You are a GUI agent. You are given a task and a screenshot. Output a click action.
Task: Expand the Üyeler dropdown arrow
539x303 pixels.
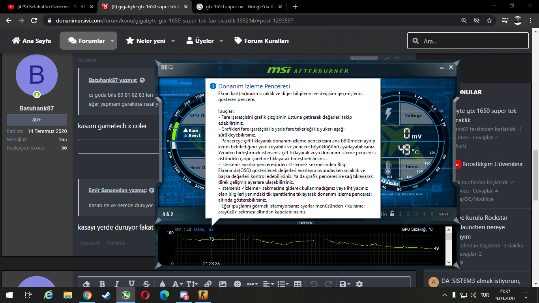coord(221,41)
